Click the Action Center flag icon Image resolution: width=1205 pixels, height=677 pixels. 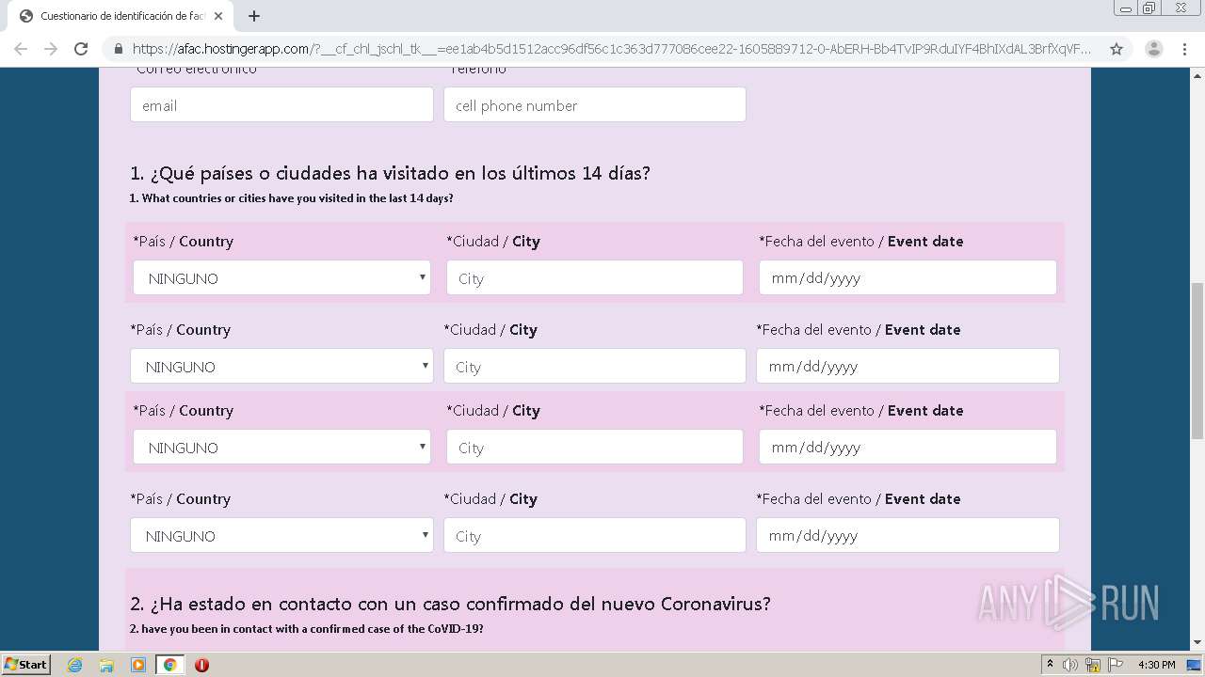click(x=1116, y=665)
